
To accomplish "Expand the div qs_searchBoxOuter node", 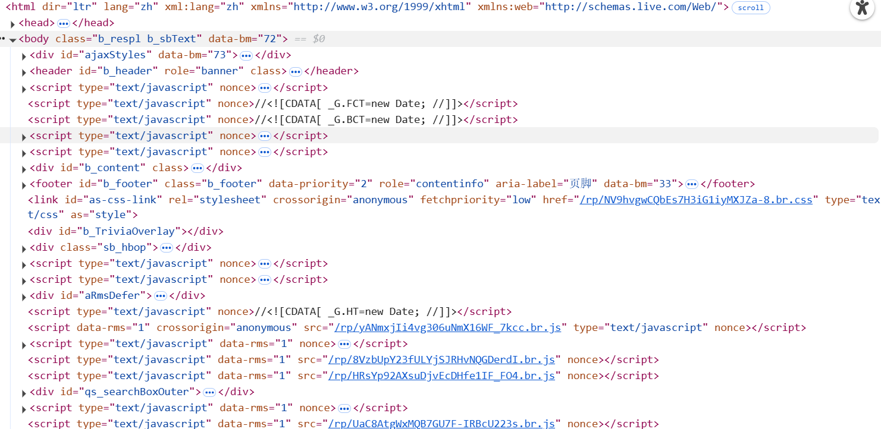I will click(x=24, y=393).
